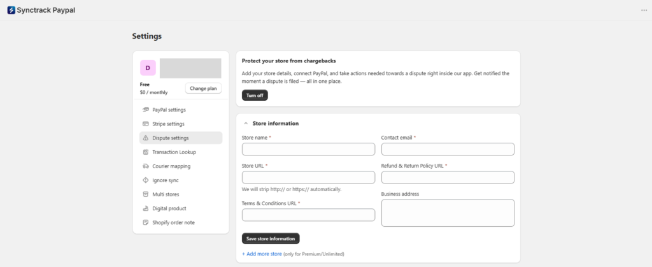The image size is (652, 267).
Task: Turn off chargeback protection
Action: click(255, 95)
